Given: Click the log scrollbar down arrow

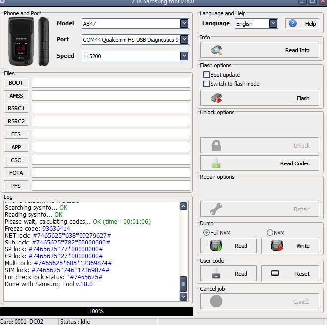Looking at the screenshot, I should point(183,296).
